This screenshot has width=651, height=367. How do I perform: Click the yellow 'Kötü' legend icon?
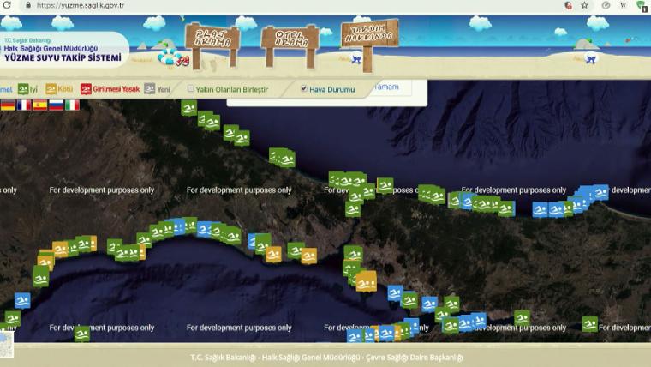[x=51, y=89]
